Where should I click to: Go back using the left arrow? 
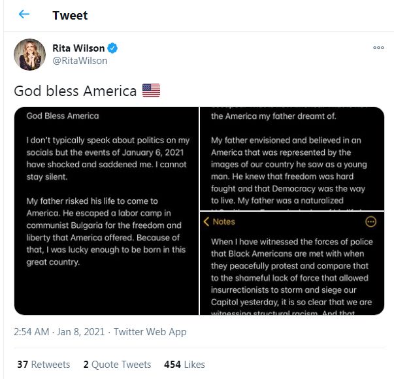pos(24,14)
